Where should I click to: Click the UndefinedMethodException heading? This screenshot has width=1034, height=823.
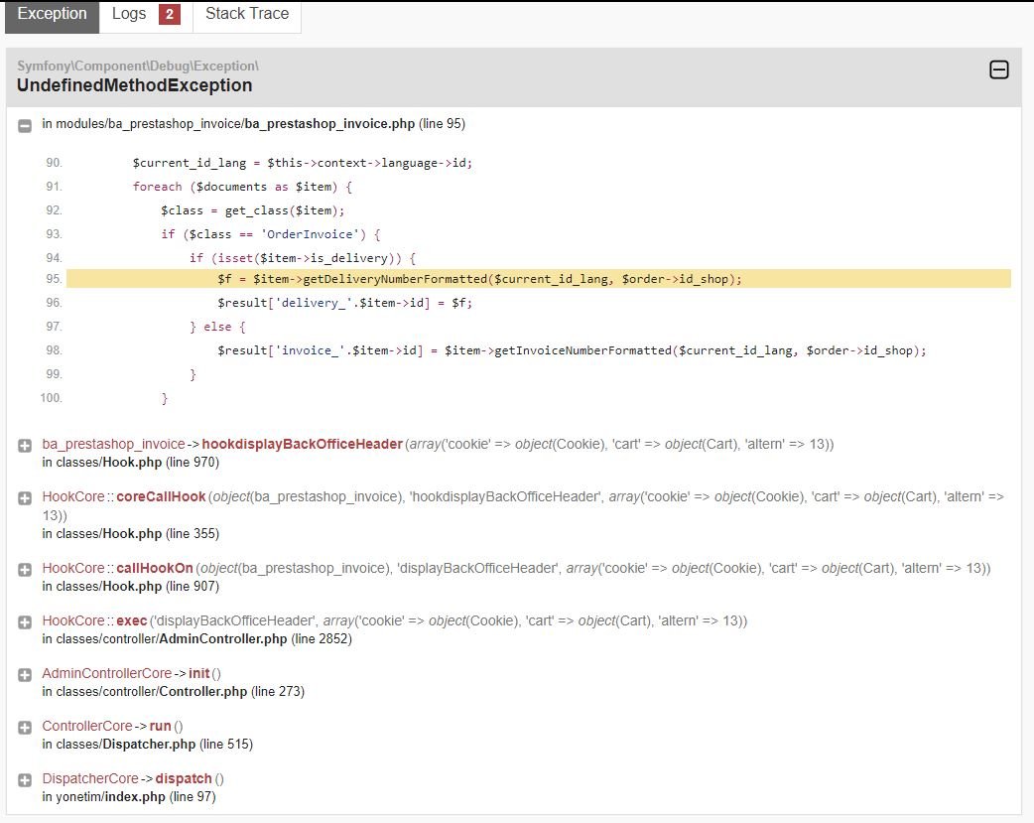[x=135, y=85]
